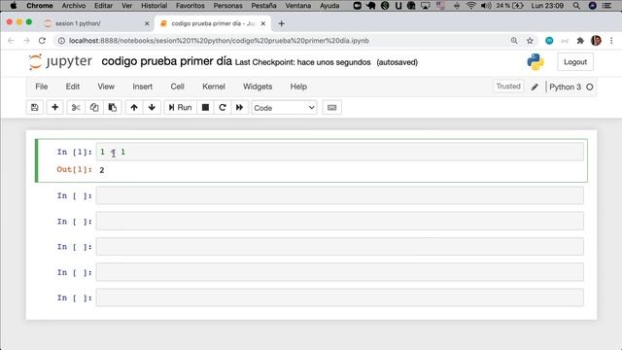Click the Out[1] result value 2
622x350 pixels.
tap(102, 170)
